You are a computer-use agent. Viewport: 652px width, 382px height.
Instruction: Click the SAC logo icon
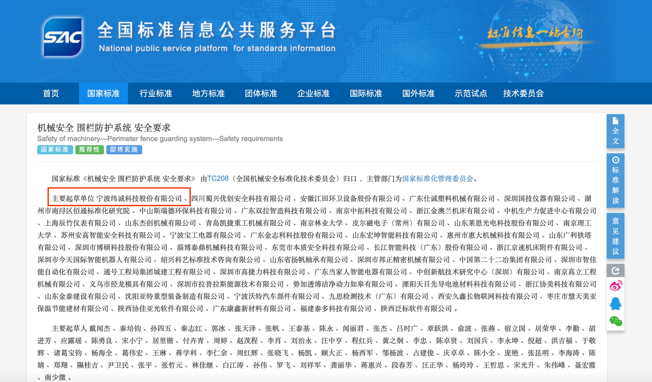[63, 37]
